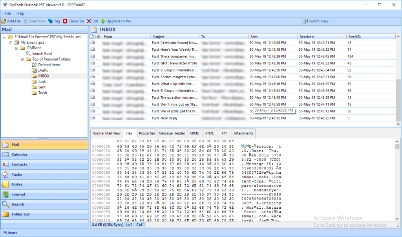
Task: Sort by attachment column header icon
Action: [x=99, y=37]
